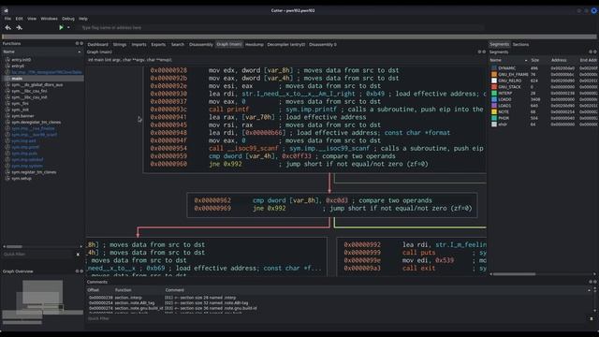Click the Graph Overview thumbnail
This screenshot has height=337, width=599.
(x=42, y=301)
